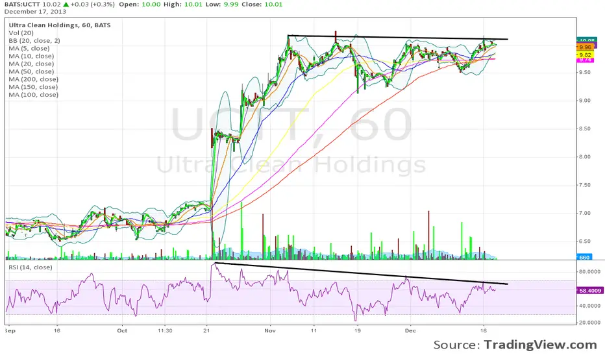
Task: Click the Nov label on the time axis
Action: pos(270,331)
